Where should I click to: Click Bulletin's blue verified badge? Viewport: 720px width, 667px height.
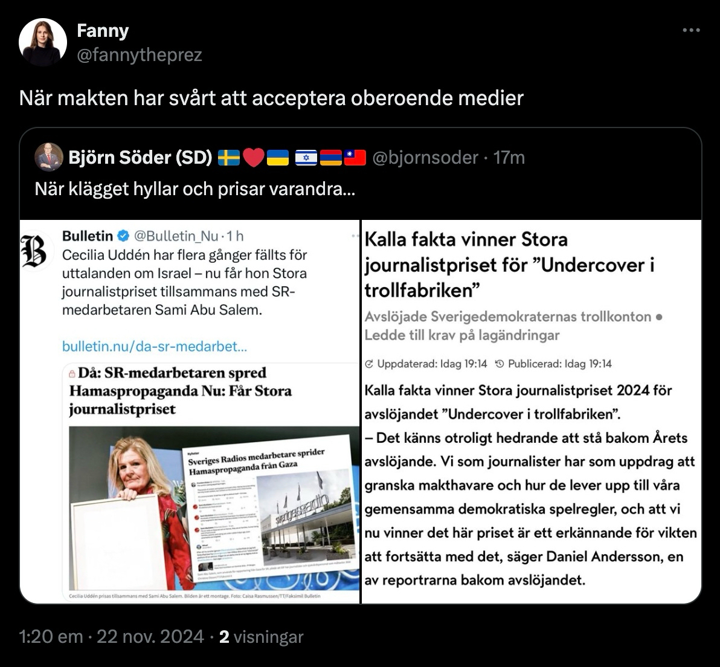point(122,236)
